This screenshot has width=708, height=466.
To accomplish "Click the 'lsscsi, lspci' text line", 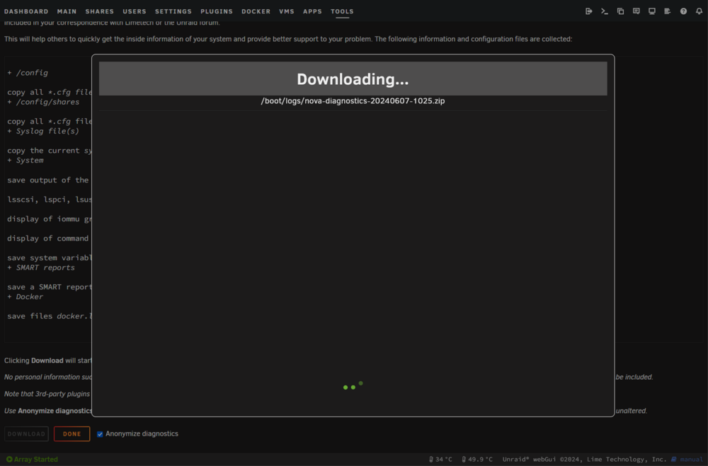I will 50,199.
